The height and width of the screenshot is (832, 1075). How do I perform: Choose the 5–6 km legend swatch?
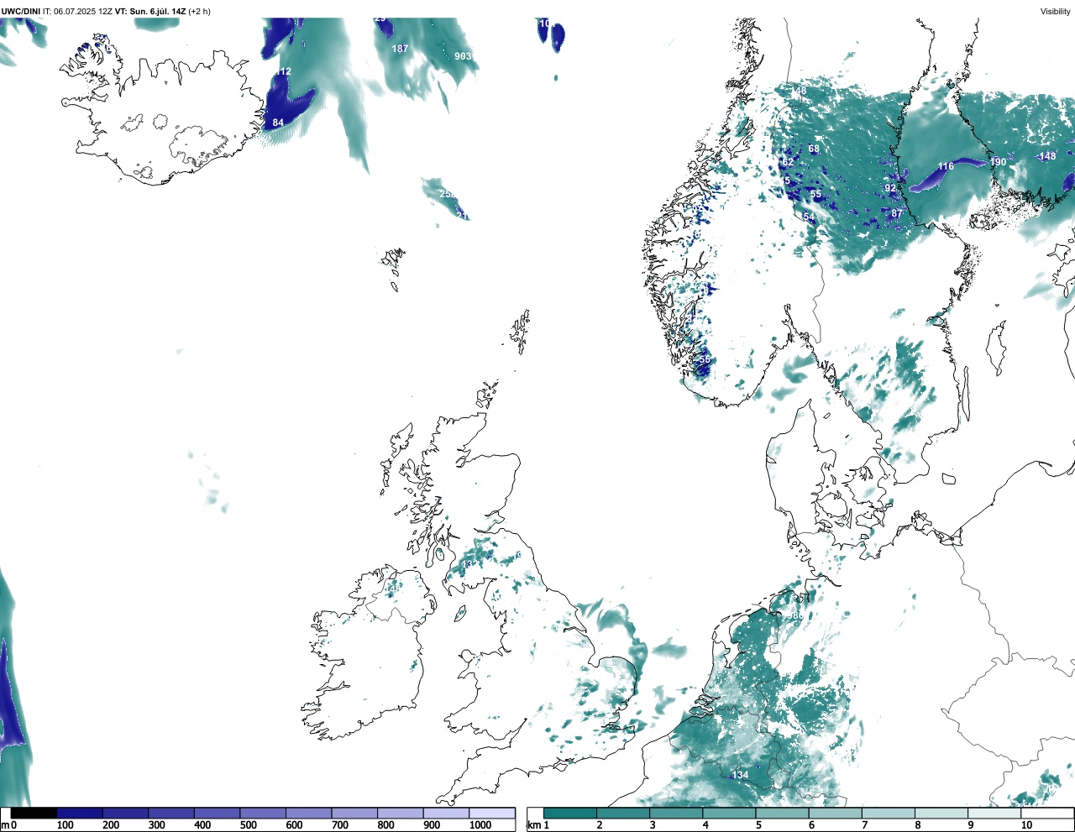click(x=782, y=814)
